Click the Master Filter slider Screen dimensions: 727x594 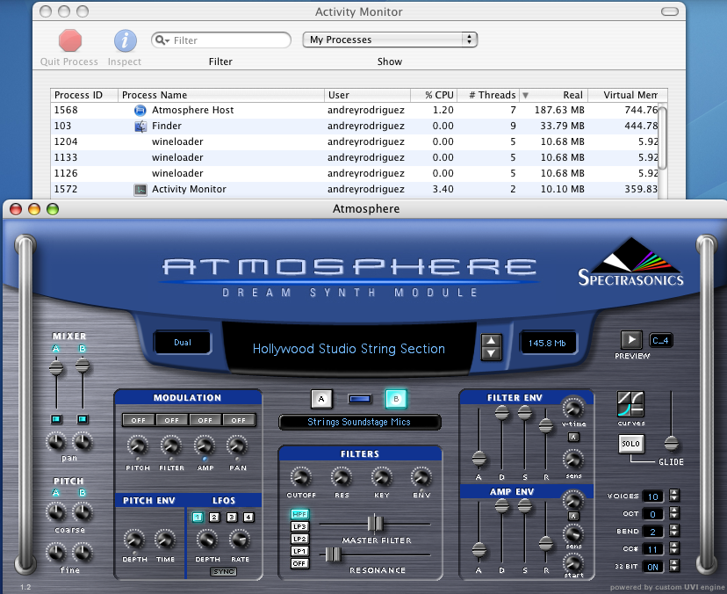pyautogui.click(x=375, y=524)
